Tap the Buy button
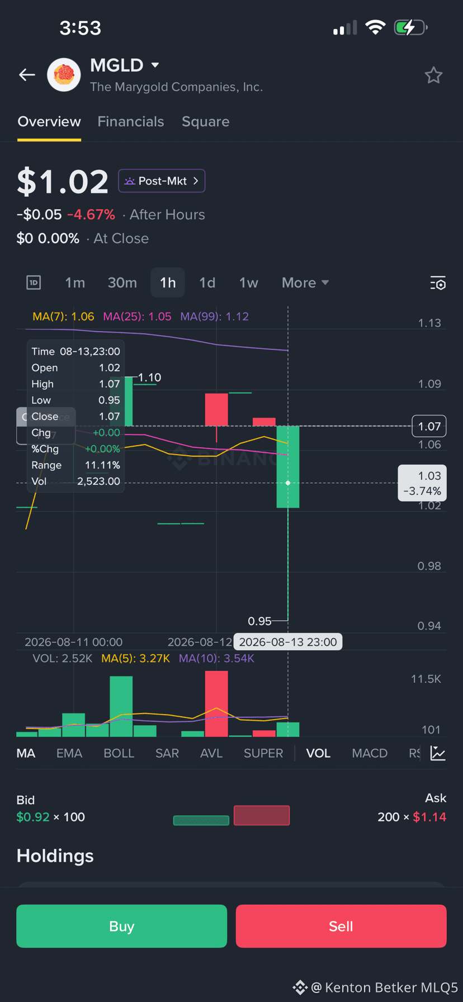463x1002 pixels. 122,926
